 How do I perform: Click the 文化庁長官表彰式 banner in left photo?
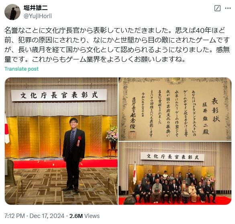click(59, 96)
